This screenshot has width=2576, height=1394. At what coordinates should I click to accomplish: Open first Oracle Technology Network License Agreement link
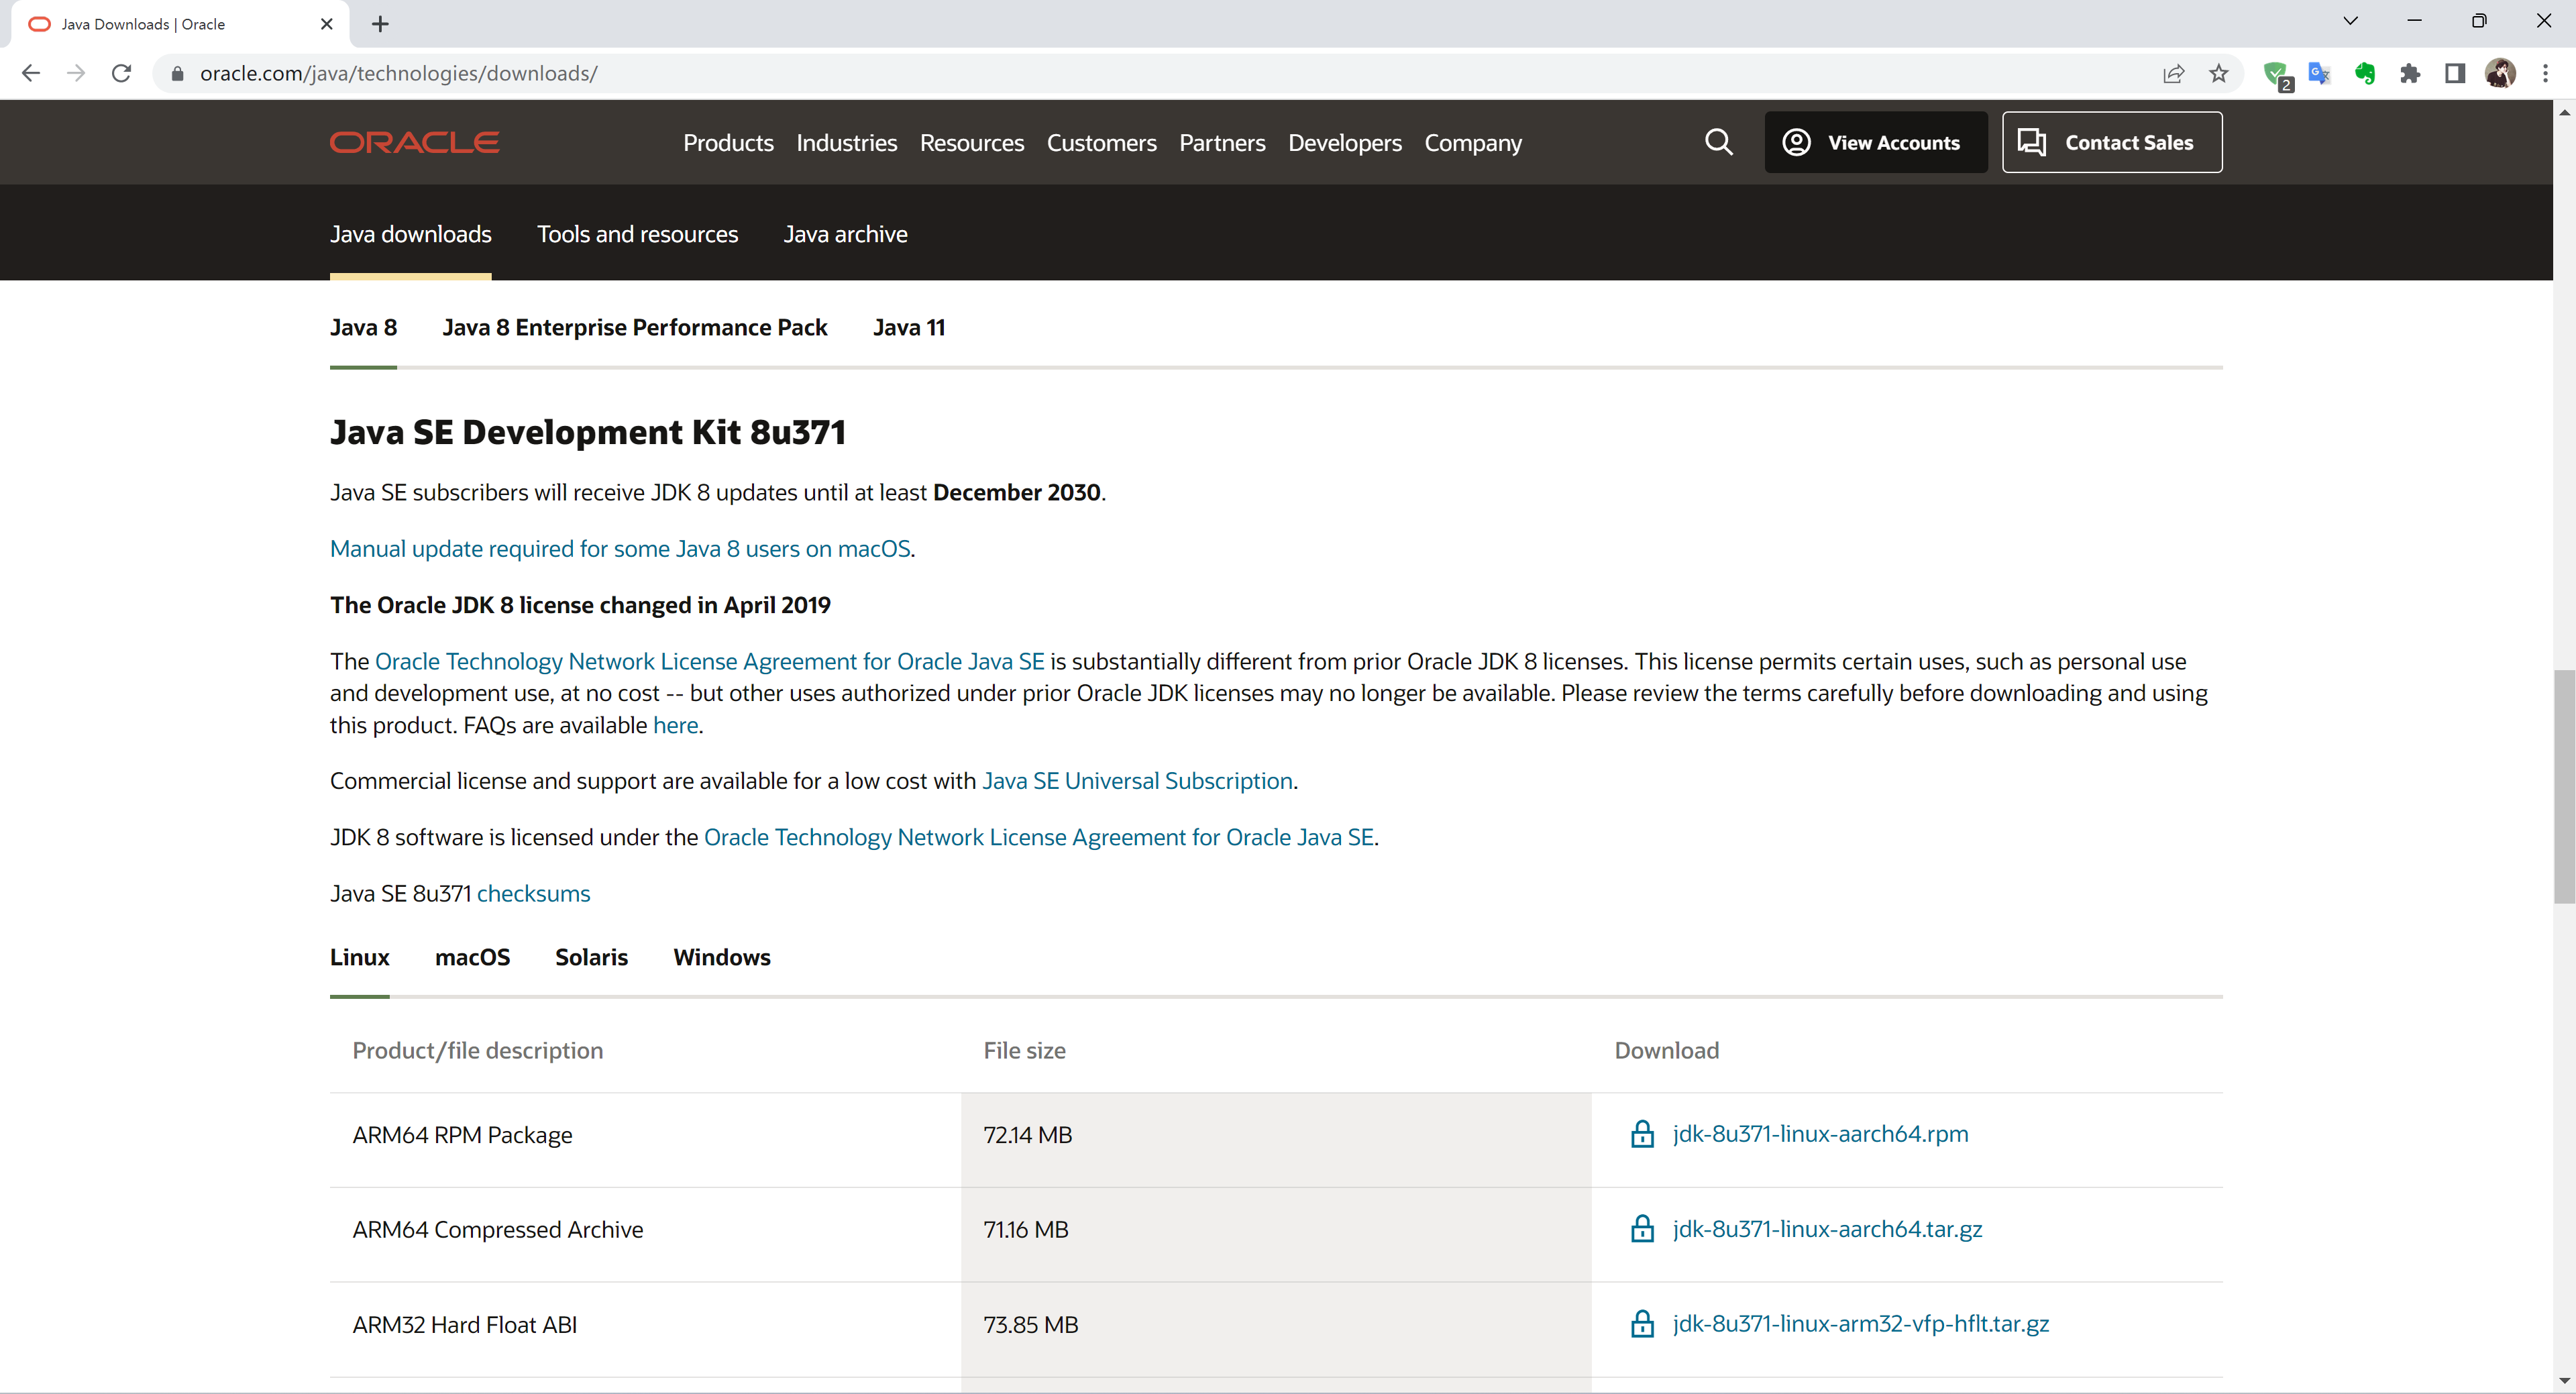coord(709,662)
